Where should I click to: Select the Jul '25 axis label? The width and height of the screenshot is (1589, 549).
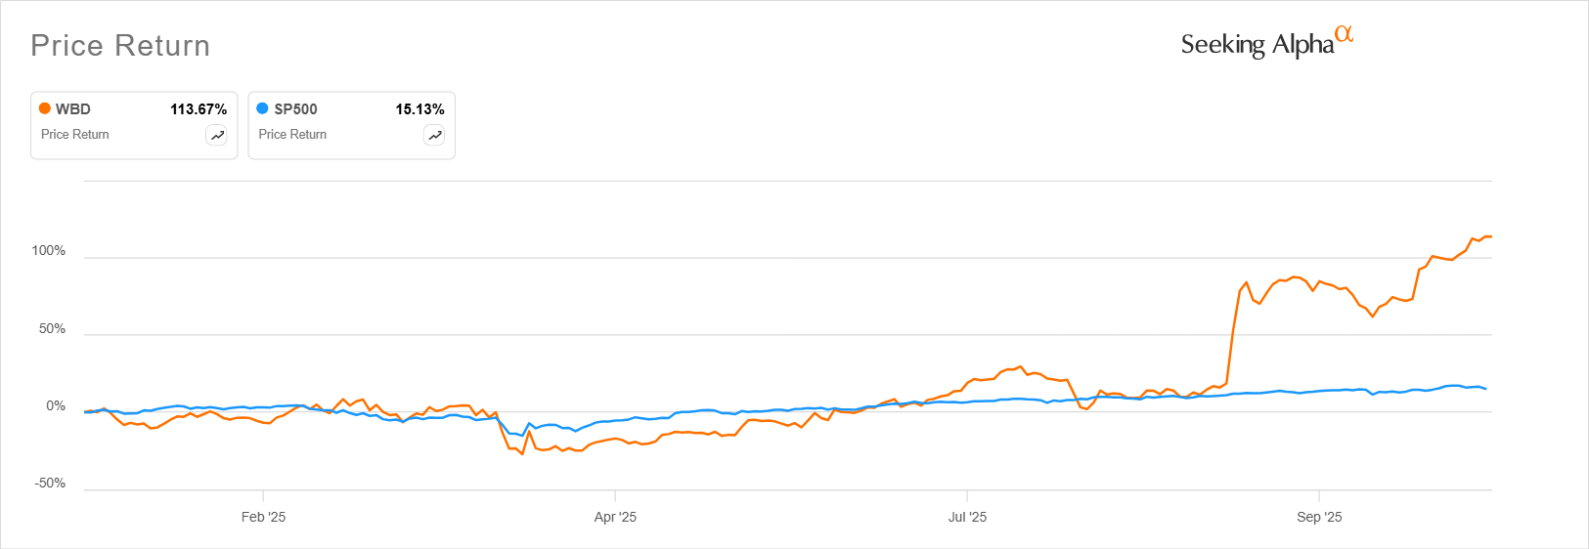[967, 517]
